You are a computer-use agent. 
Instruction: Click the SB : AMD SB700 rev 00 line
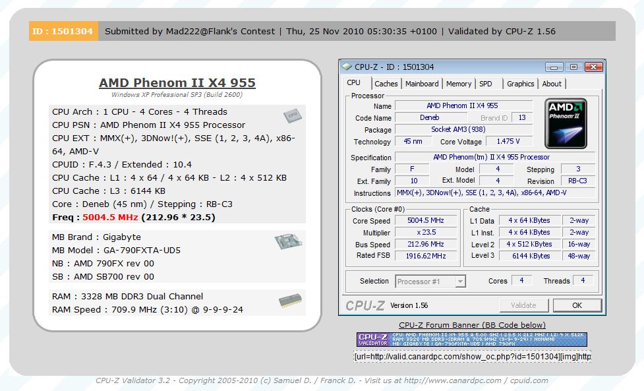tap(103, 276)
